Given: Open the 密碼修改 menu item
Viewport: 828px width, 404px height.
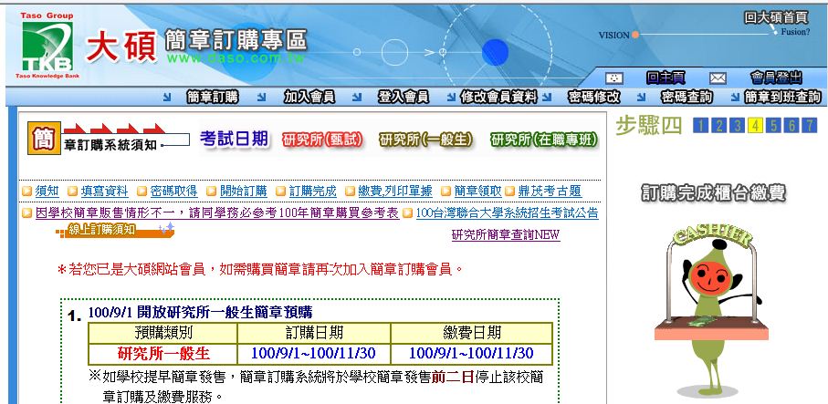Looking at the screenshot, I should coord(593,97).
